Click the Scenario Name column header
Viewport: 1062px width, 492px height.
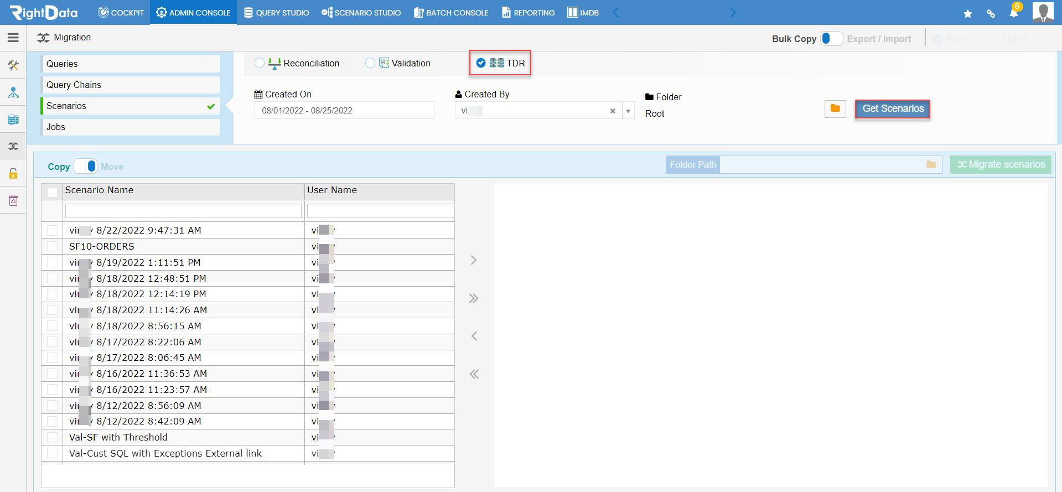click(184, 190)
